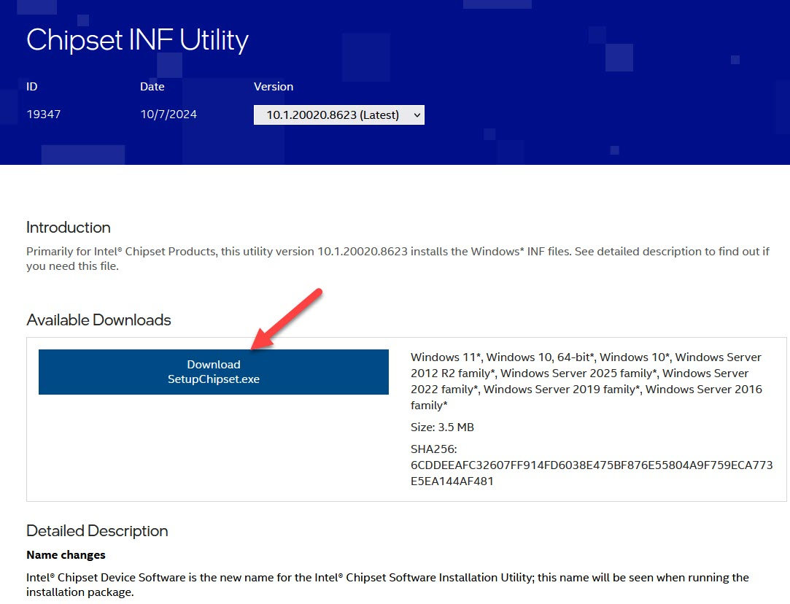Click the SHA256 label

[433, 449]
